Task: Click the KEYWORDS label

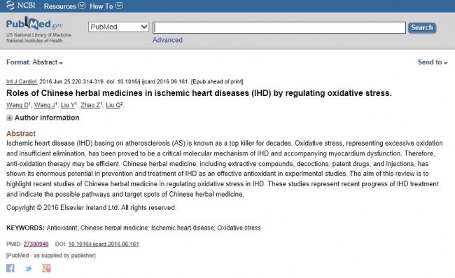Action: point(25,228)
